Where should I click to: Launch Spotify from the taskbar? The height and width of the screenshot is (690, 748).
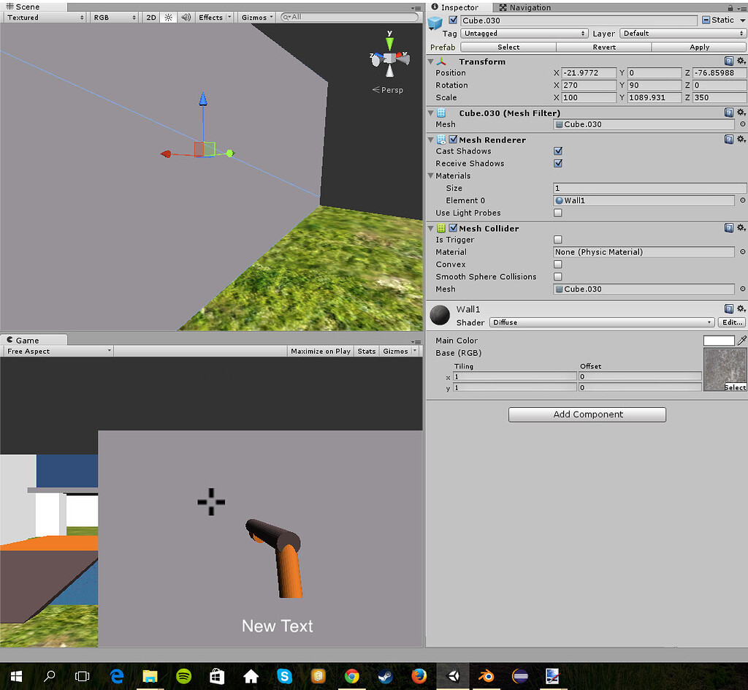tap(183, 676)
